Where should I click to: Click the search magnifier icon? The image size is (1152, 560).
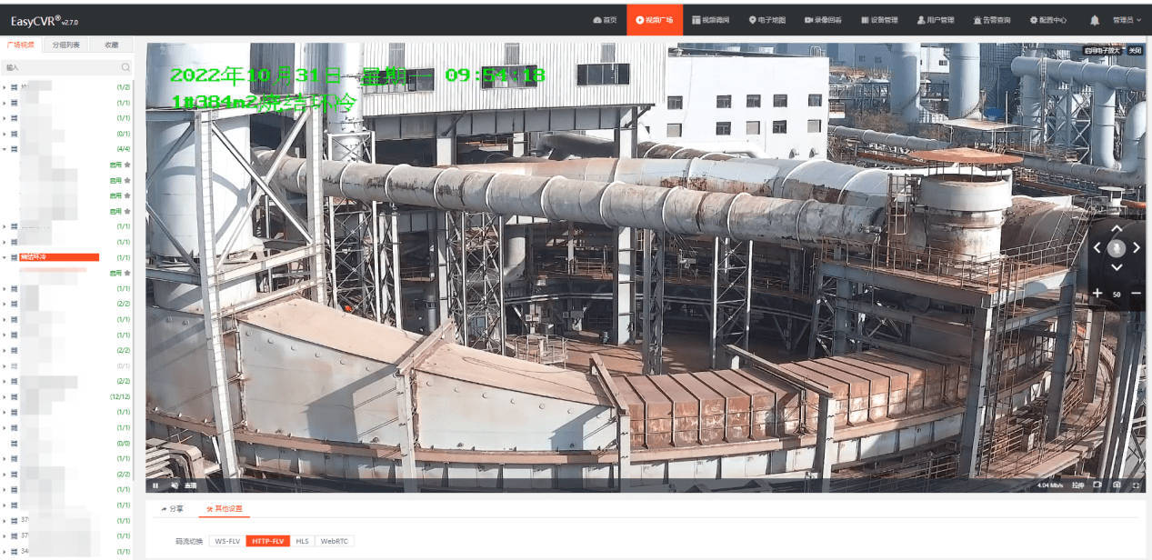tap(125, 67)
